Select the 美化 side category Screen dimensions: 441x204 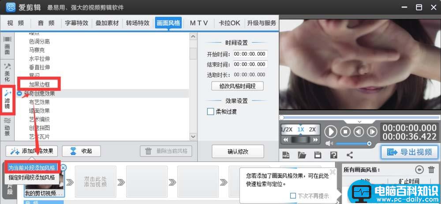[x=7, y=73]
